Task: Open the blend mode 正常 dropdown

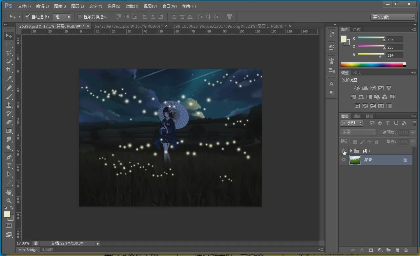Action: [x=358, y=133]
